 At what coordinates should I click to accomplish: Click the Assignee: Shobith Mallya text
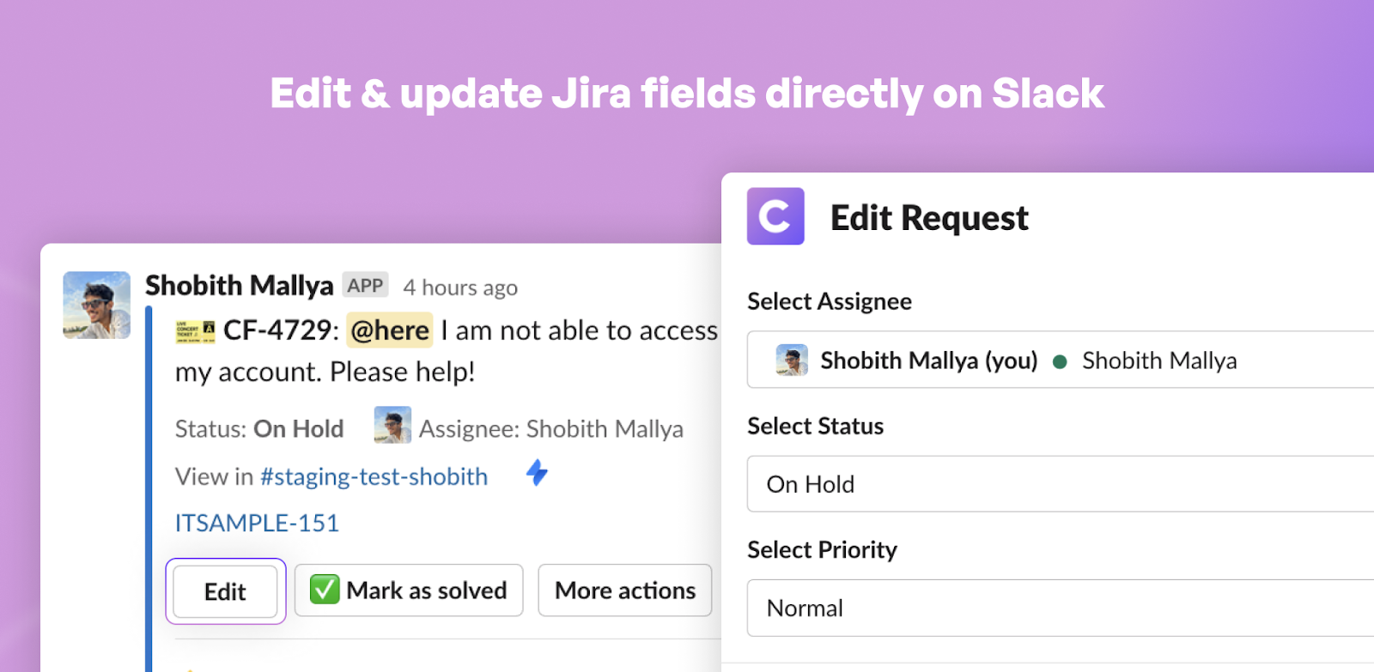point(551,428)
